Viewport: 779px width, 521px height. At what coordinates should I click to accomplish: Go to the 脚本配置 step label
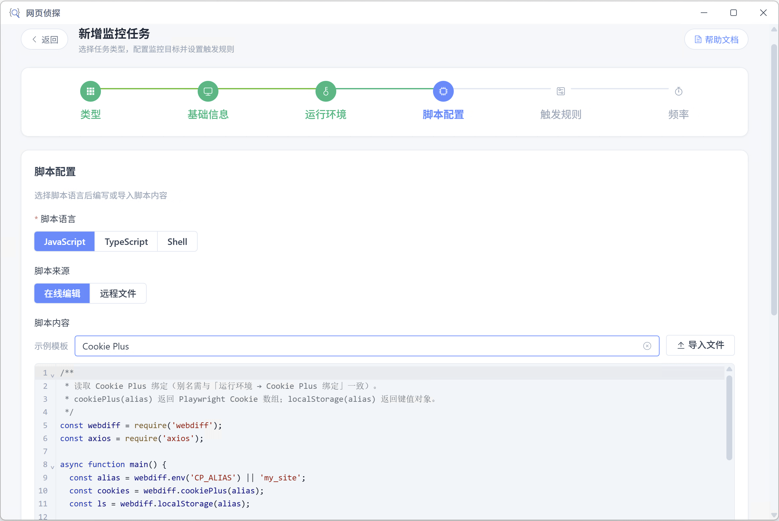pyautogui.click(x=443, y=114)
